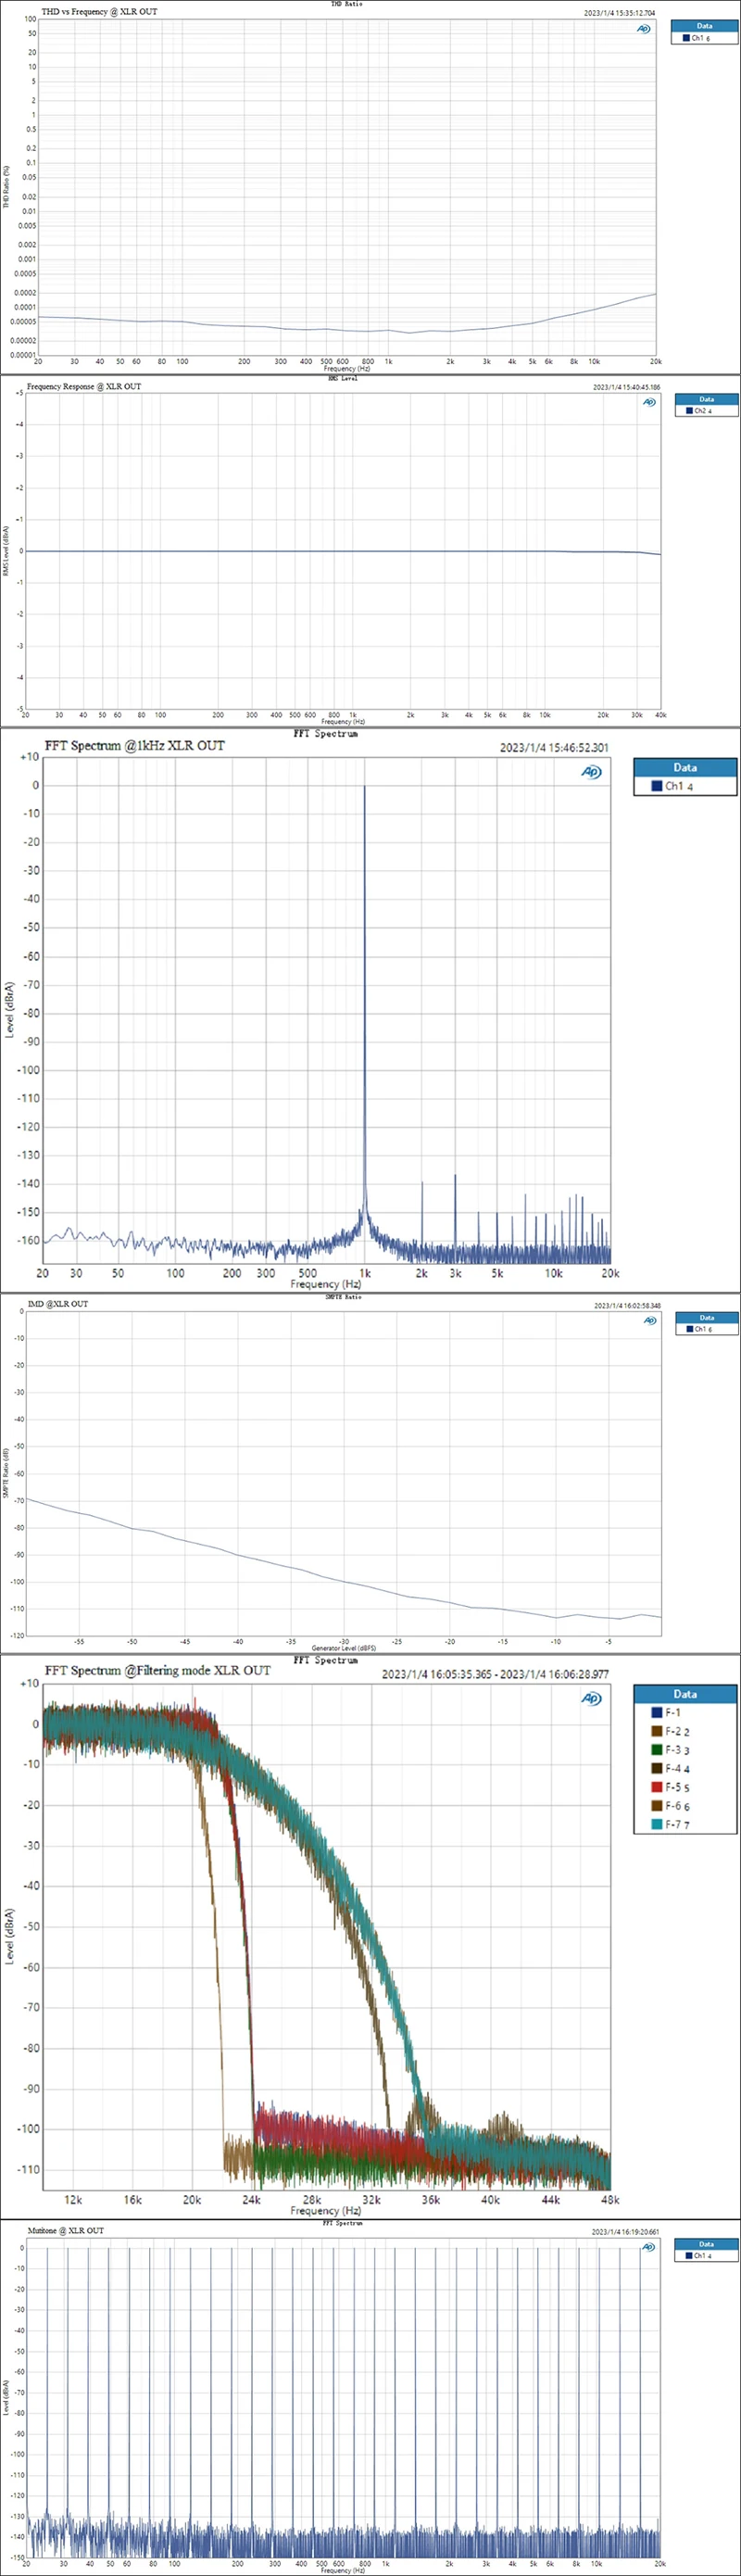
Task: Click the 1k peak in the 1kHz FFT plot
Action: click(x=365, y=1000)
